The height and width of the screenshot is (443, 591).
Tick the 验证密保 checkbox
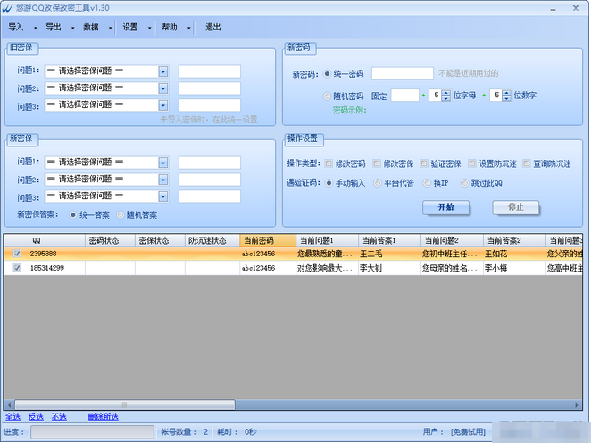(x=423, y=163)
